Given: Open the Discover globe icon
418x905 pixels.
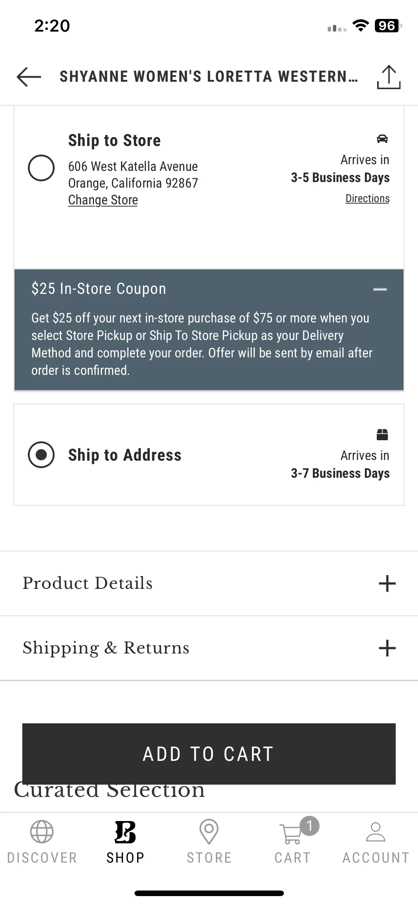Looking at the screenshot, I should point(42,831).
